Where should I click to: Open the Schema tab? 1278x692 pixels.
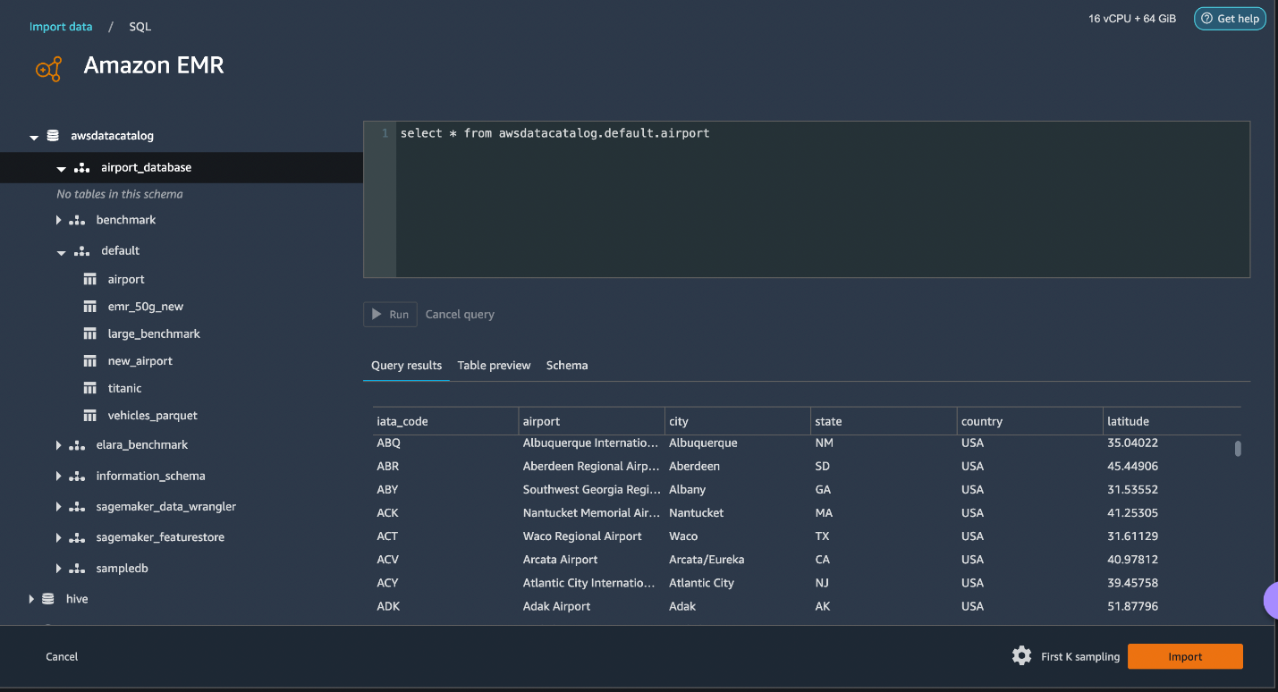pos(567,366)
